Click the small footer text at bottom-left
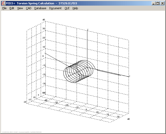The image size is (166, 134). [x=17, y=132]
